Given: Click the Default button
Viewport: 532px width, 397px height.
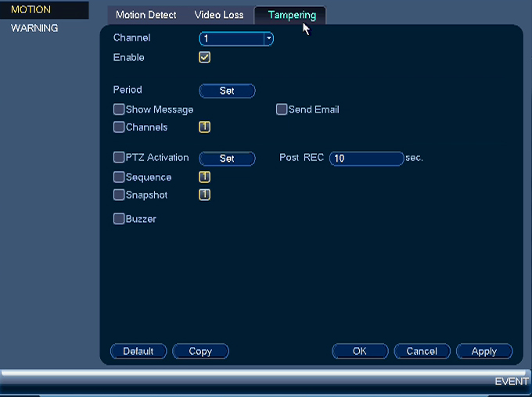Looking at the screenshot, I should [x=138, y=351].
